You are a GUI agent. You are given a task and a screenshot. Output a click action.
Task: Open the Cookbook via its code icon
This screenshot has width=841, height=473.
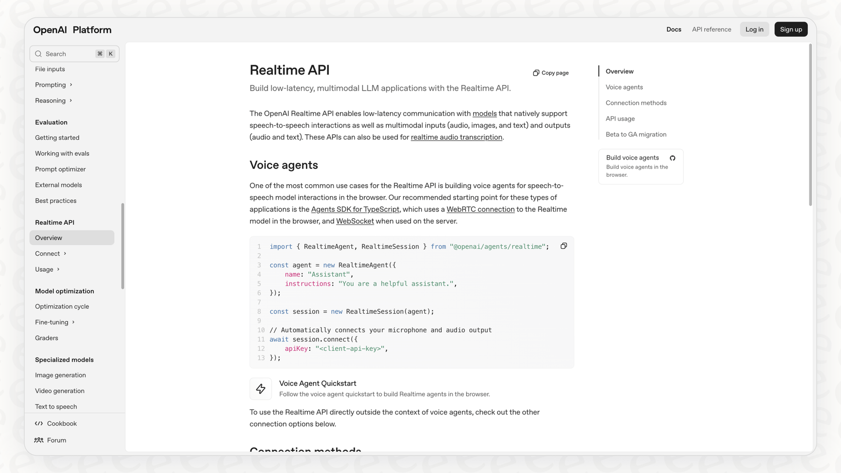pos(39,423)
